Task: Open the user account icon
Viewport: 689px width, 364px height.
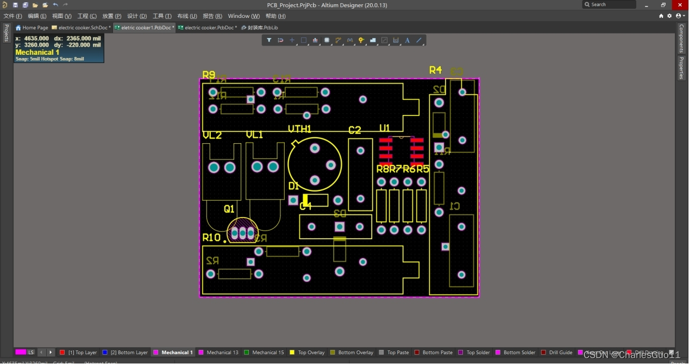Action: pyautogui.click(x=679, y=16)
